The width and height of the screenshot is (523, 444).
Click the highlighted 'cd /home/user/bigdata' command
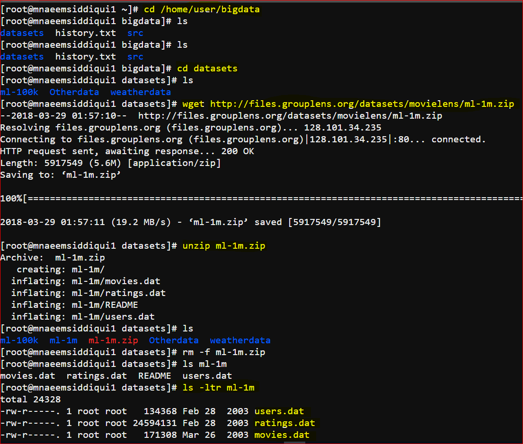[202, 9]
